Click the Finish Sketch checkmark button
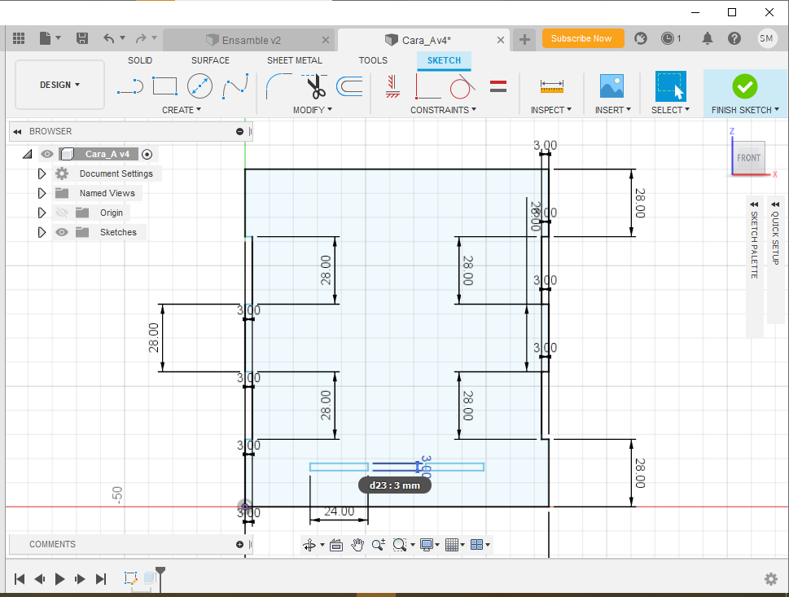Screen dimensions: 789x597 744,86
